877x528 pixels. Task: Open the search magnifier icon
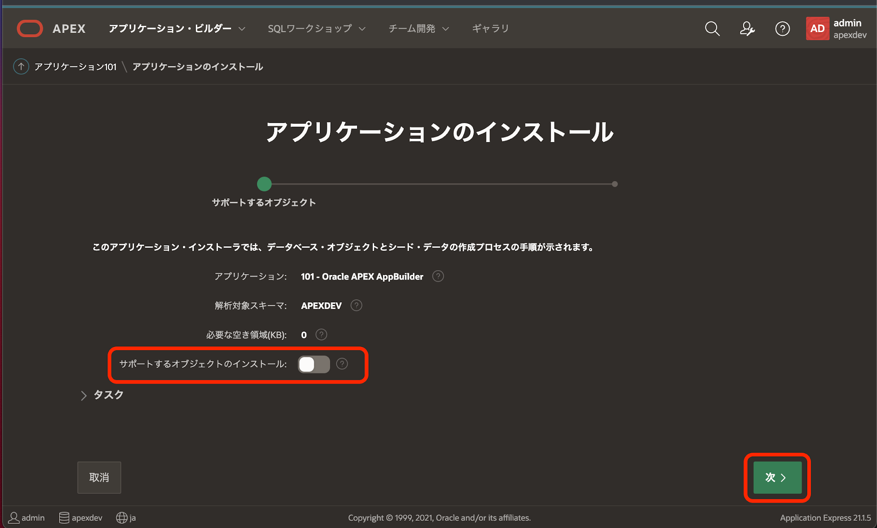pos(712,29)
